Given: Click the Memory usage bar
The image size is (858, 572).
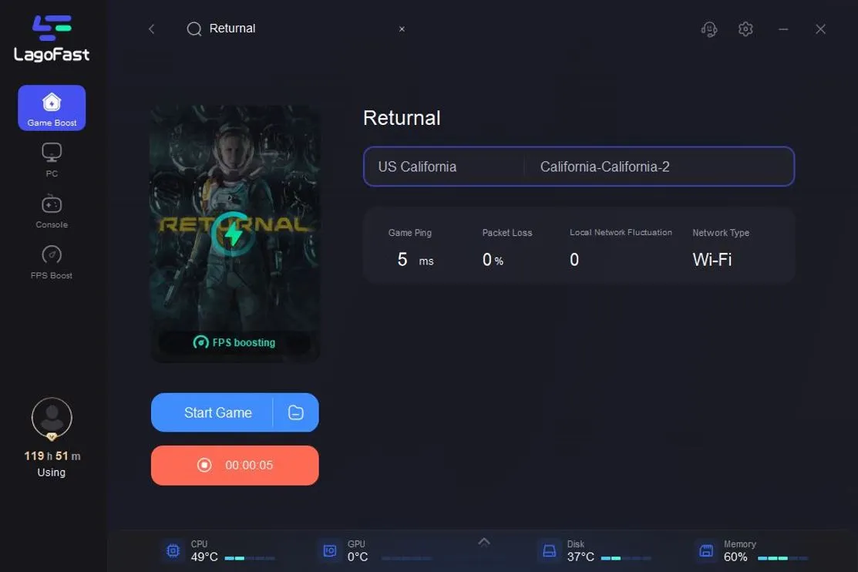Looking at the screenshot, I should tap(783, 558).
